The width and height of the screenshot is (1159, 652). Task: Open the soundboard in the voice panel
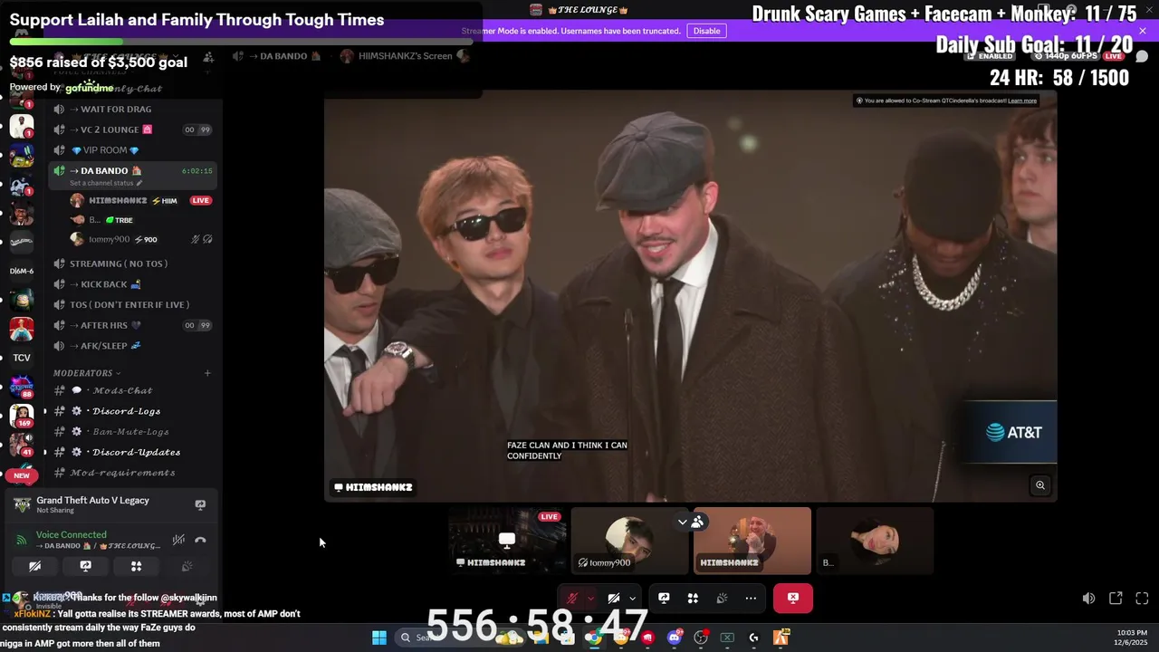coord(187,566)
